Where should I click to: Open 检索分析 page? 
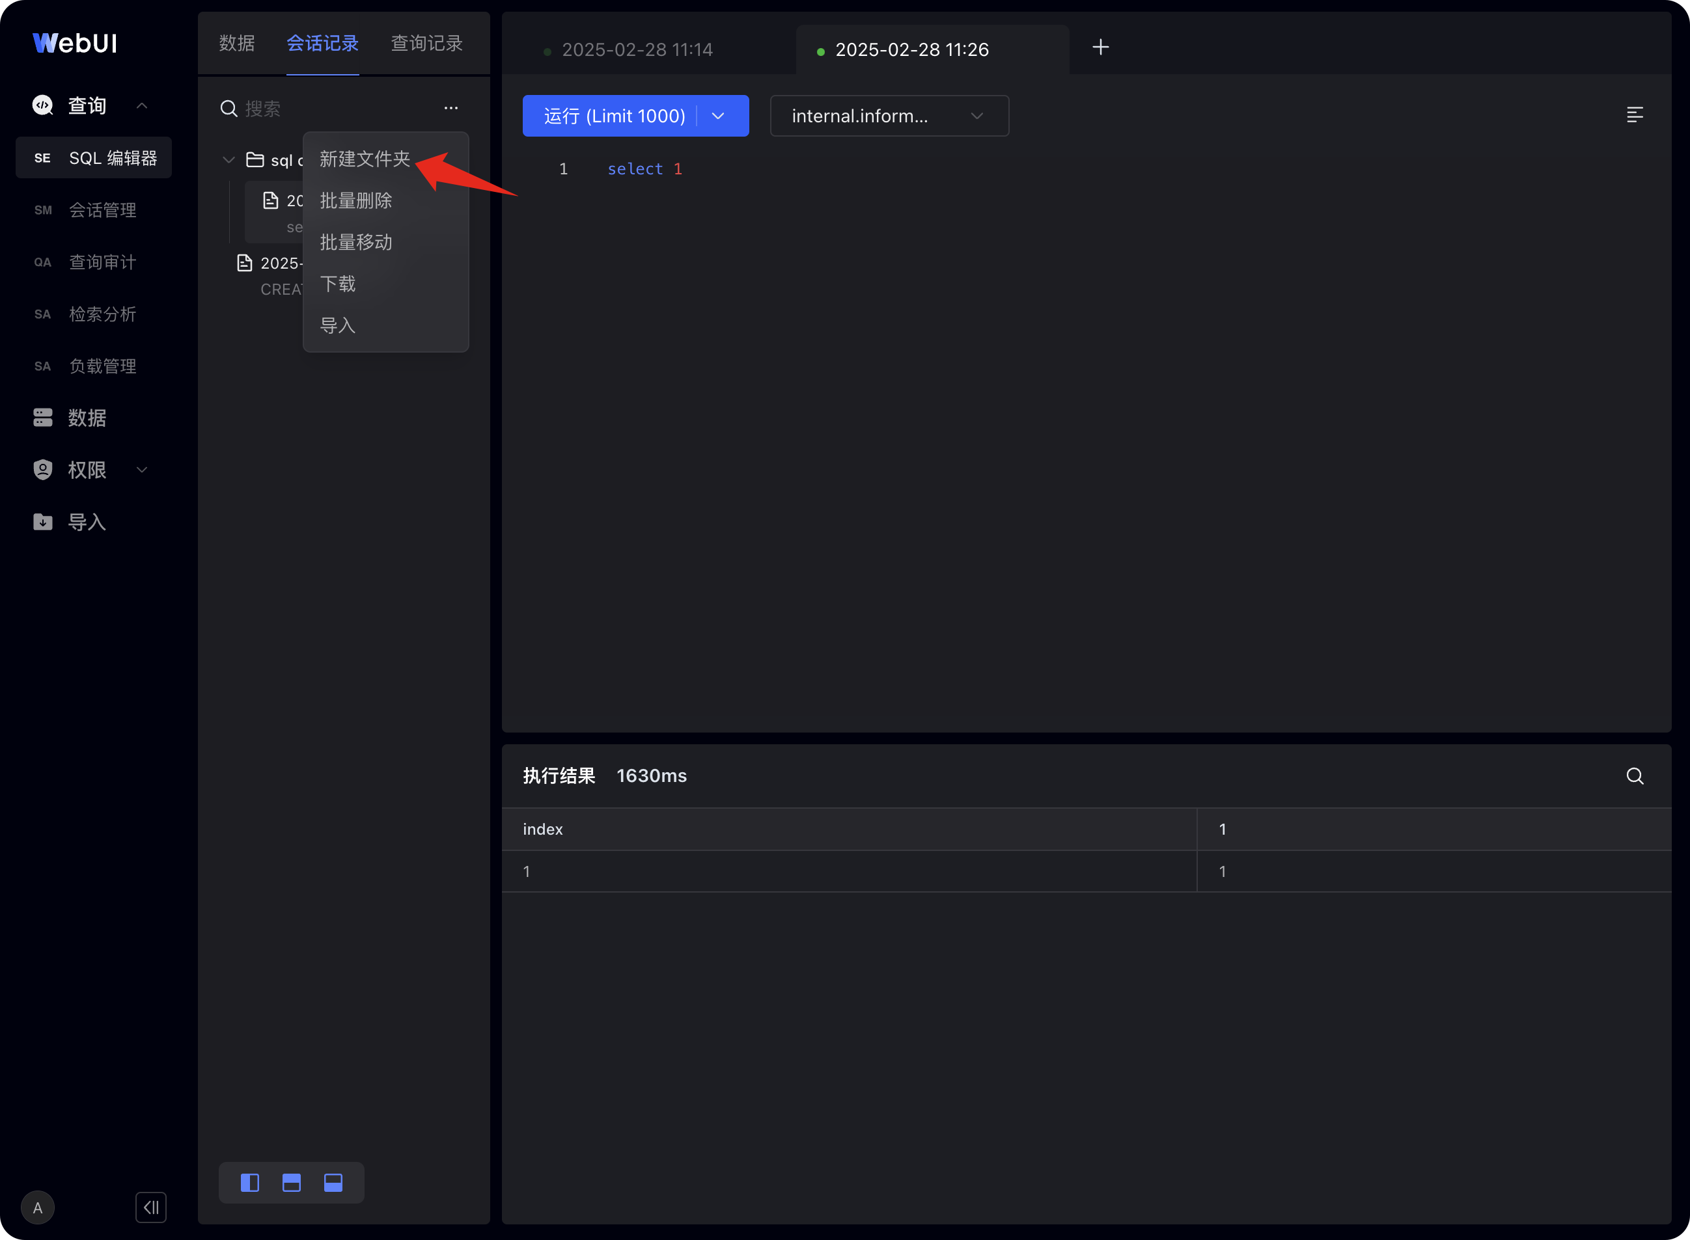94,314
